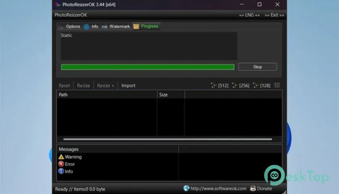The image size is (339, 194).
Task: Click the Watermark tab icon
Action: coord(105,27)
